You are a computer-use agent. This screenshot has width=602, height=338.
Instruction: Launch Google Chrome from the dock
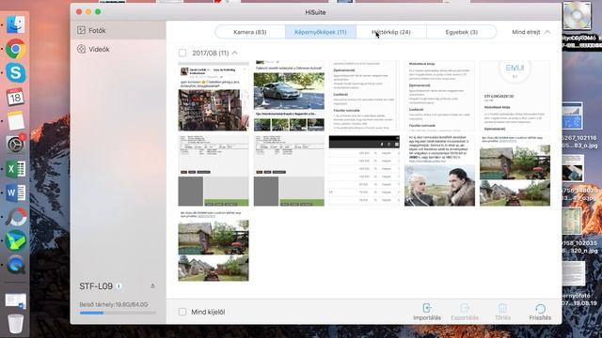click(x=15, y=49)
